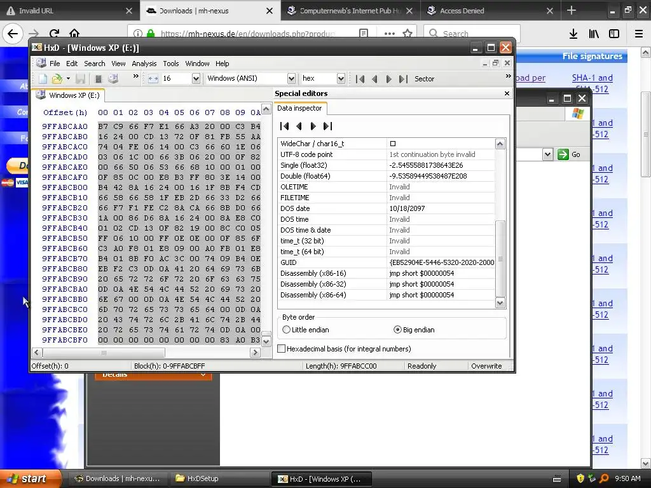The width and height of the screenshot is (651, 488).
Task: Open the Windows (ANSI) charset dropdown
Action: (291, 78)
